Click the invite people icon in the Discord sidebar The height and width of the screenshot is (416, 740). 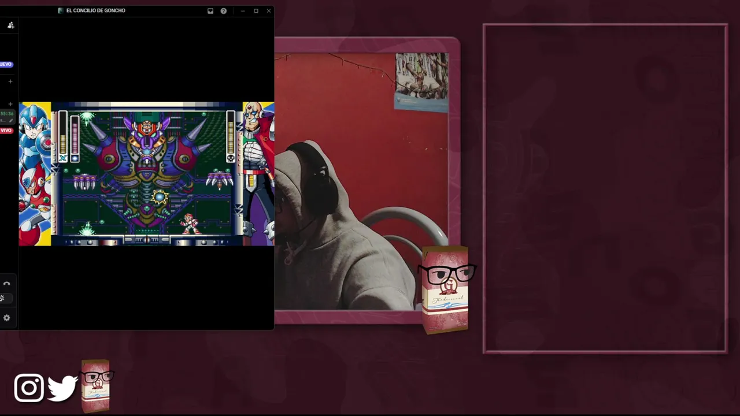(10, 25)
